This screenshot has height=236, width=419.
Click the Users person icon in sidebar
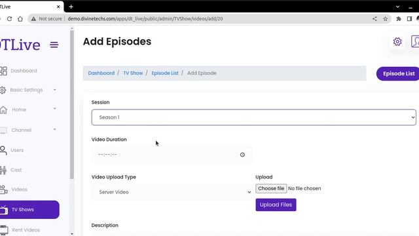(x=3, y=150)
